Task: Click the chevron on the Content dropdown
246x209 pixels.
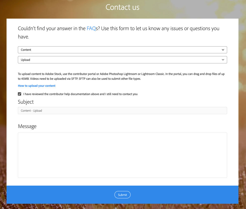Action: click(x=223, y=50)
